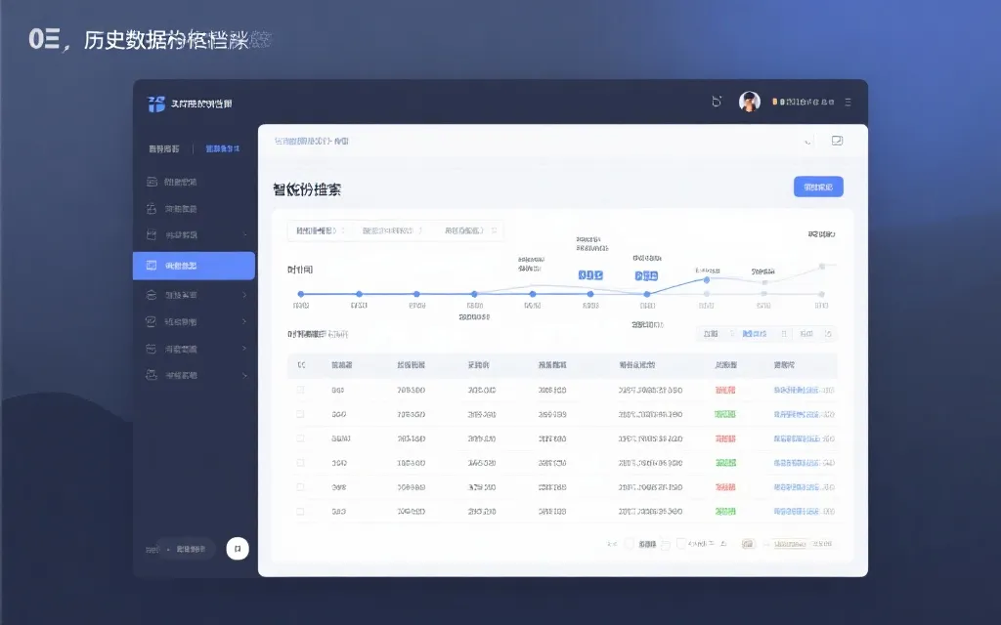Expand the last sidebar menu item's chevron
1001x625 pixels.
tap(244, 375)
